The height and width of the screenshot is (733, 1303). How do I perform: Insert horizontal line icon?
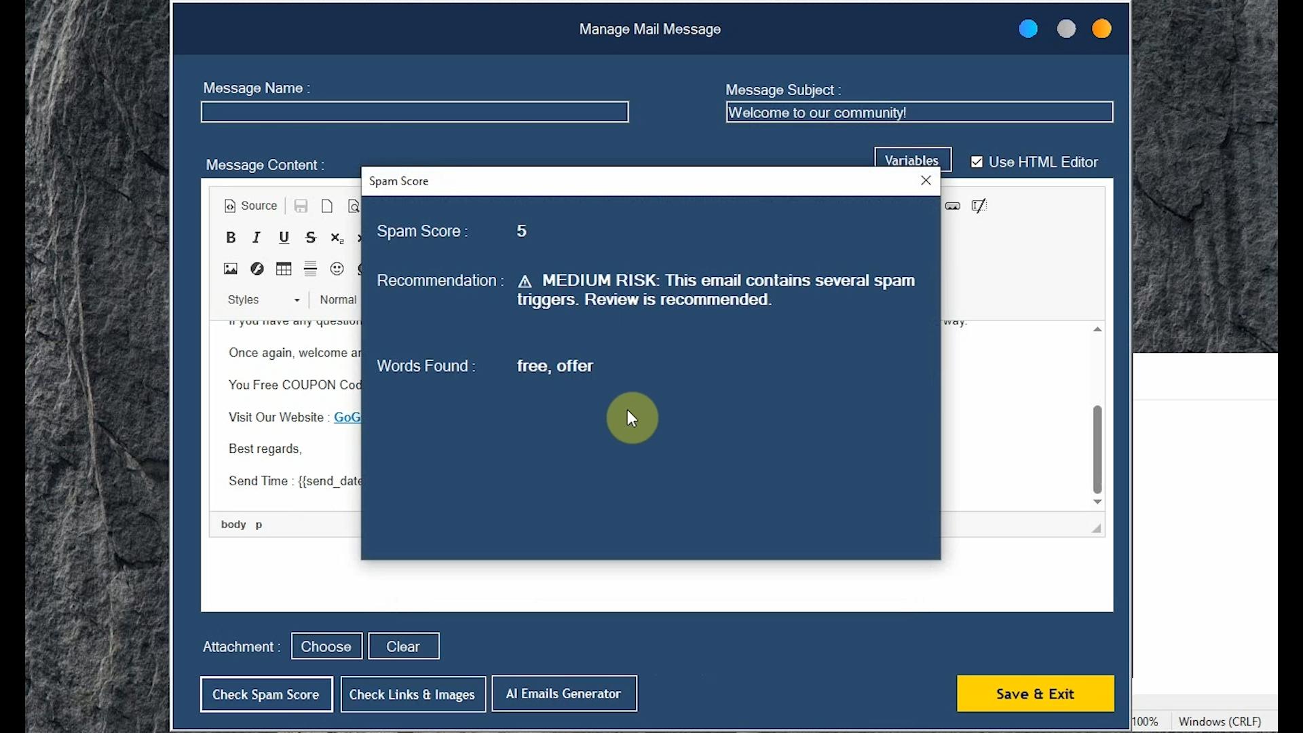point(310,269)
